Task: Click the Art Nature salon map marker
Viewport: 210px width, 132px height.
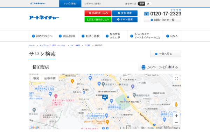Action: 105,98
